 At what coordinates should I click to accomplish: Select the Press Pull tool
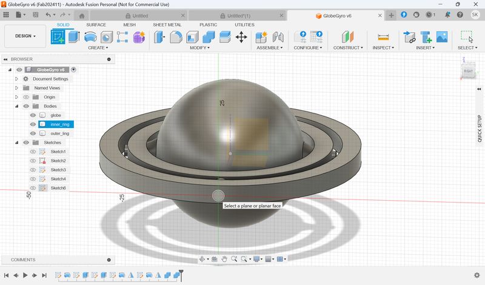(x=159, y=37)
